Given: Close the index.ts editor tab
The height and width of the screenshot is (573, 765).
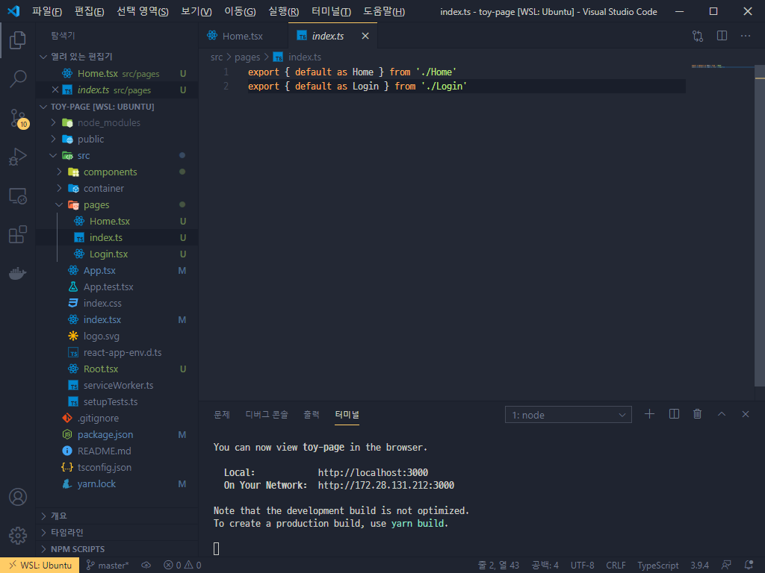Looking at the screenshot, I should tap(365, 36).
